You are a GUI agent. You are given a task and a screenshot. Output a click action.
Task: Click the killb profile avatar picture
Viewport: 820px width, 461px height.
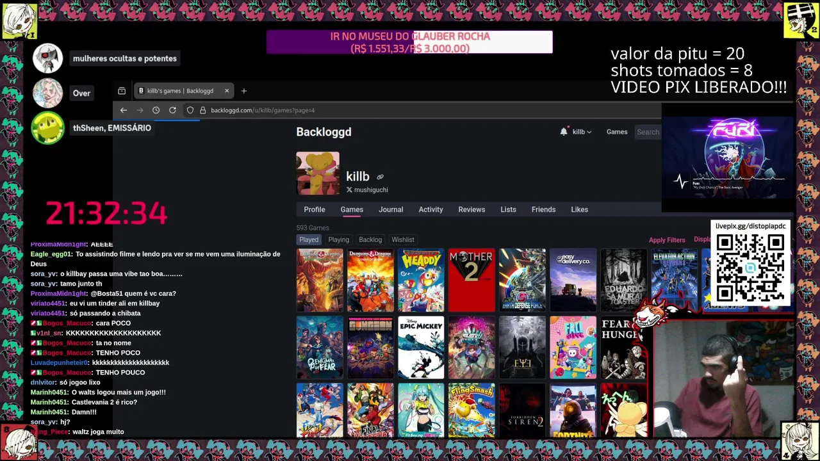click(x=318, y=173)
